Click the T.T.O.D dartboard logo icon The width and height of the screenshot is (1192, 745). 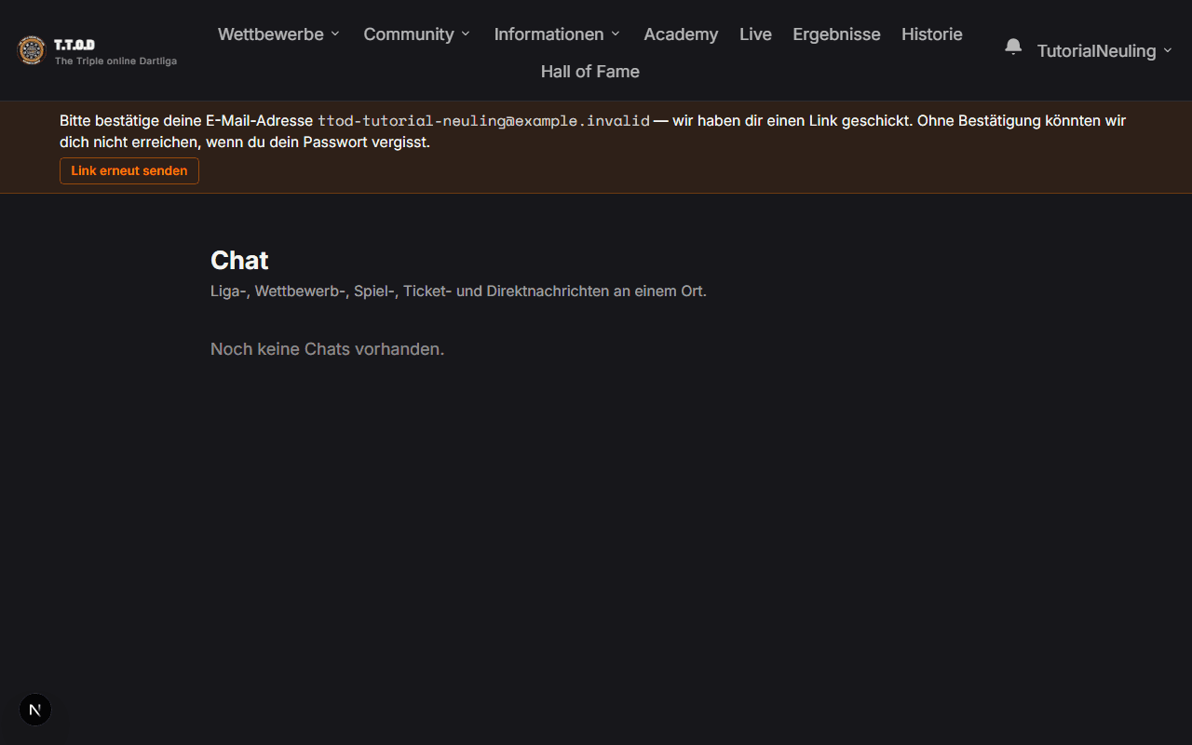click(x=32, y=50)
